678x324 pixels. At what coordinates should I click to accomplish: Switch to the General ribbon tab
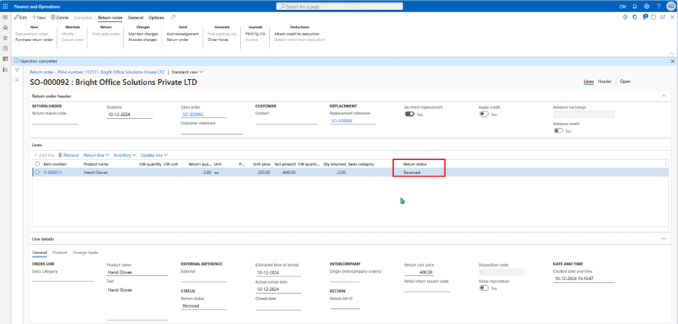136,18
